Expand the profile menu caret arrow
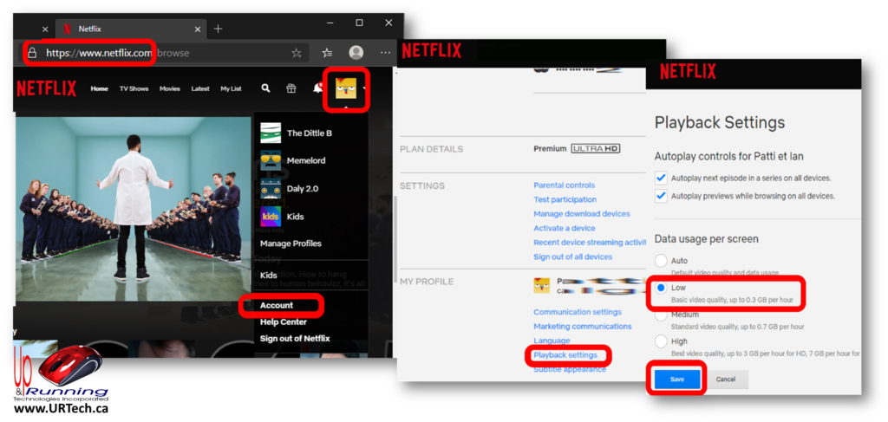The width and height of the screenshot is (888, 422). [366, 88]
